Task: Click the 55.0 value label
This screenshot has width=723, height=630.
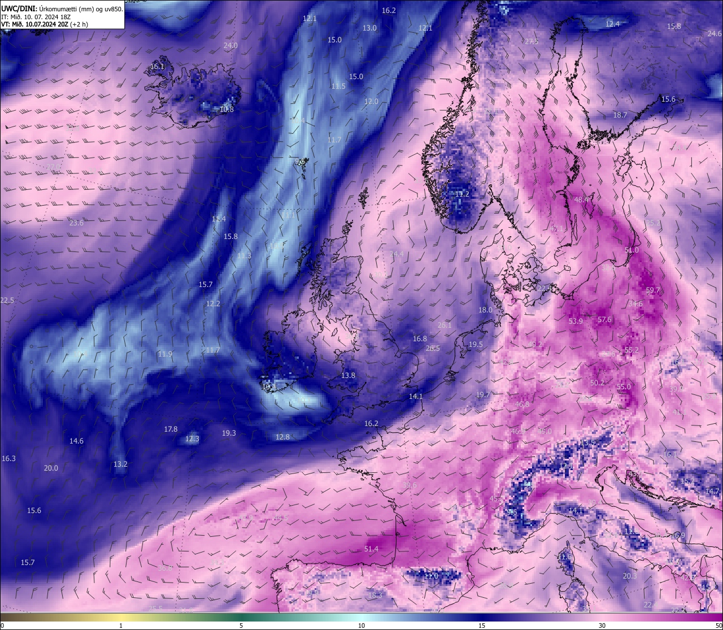Action: coord(624,387)
